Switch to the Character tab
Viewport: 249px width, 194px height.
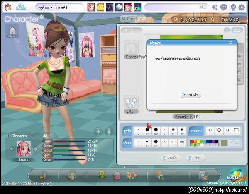[x=20, y=136]
